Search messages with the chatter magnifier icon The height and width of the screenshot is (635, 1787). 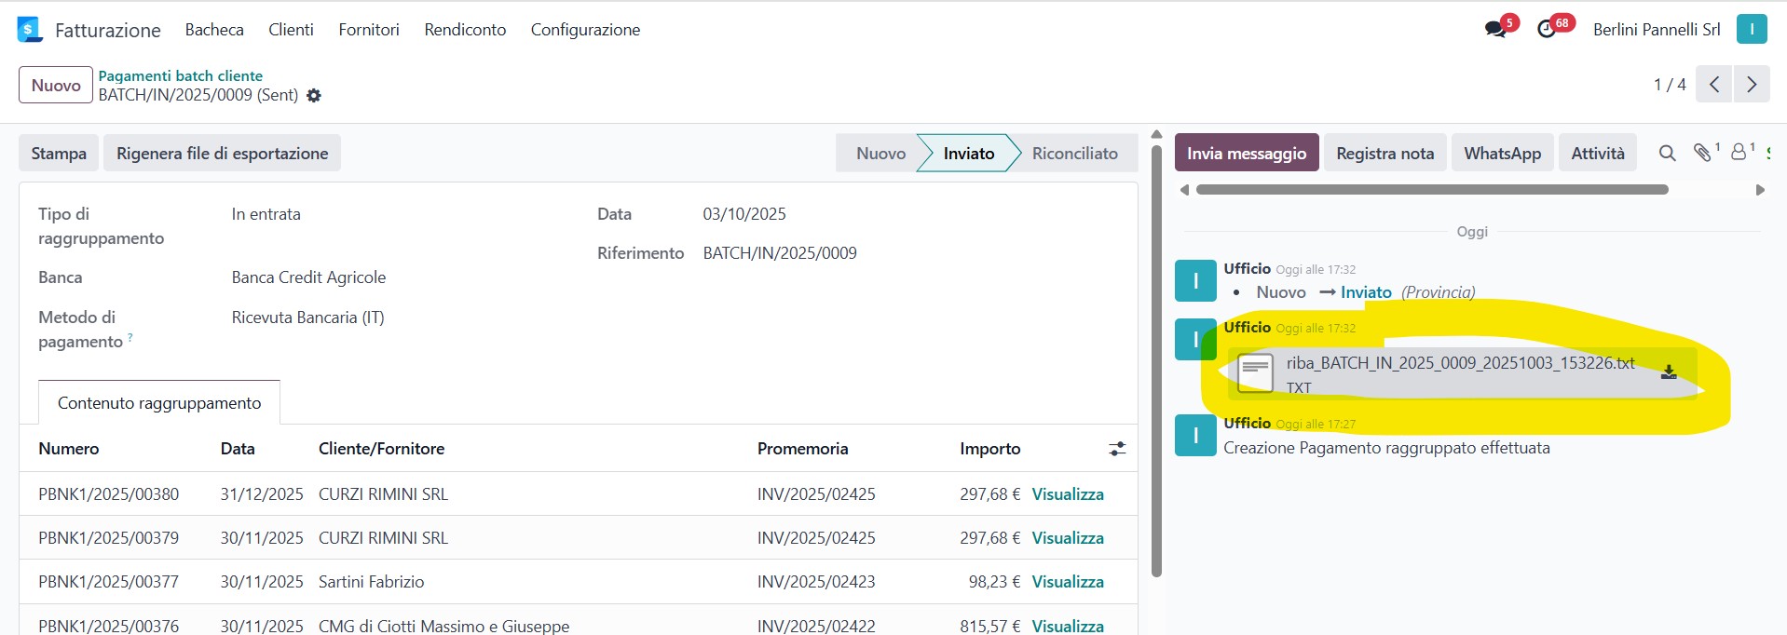point(1667,154)
